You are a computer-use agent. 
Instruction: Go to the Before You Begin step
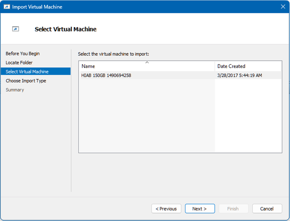tap(22, 54)
